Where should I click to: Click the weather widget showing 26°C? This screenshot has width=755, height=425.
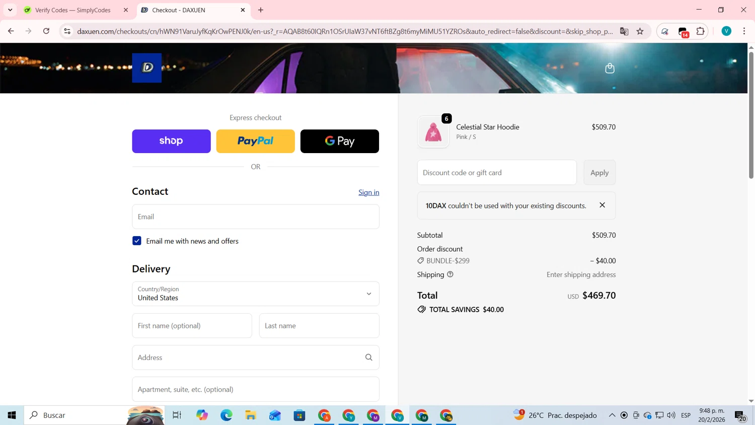point(555,415)
